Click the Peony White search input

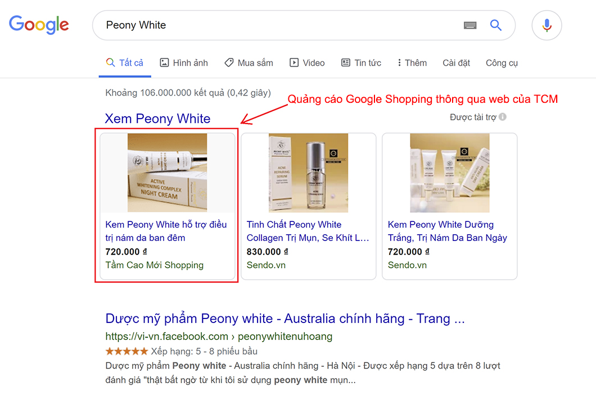(x=276, y=25)
